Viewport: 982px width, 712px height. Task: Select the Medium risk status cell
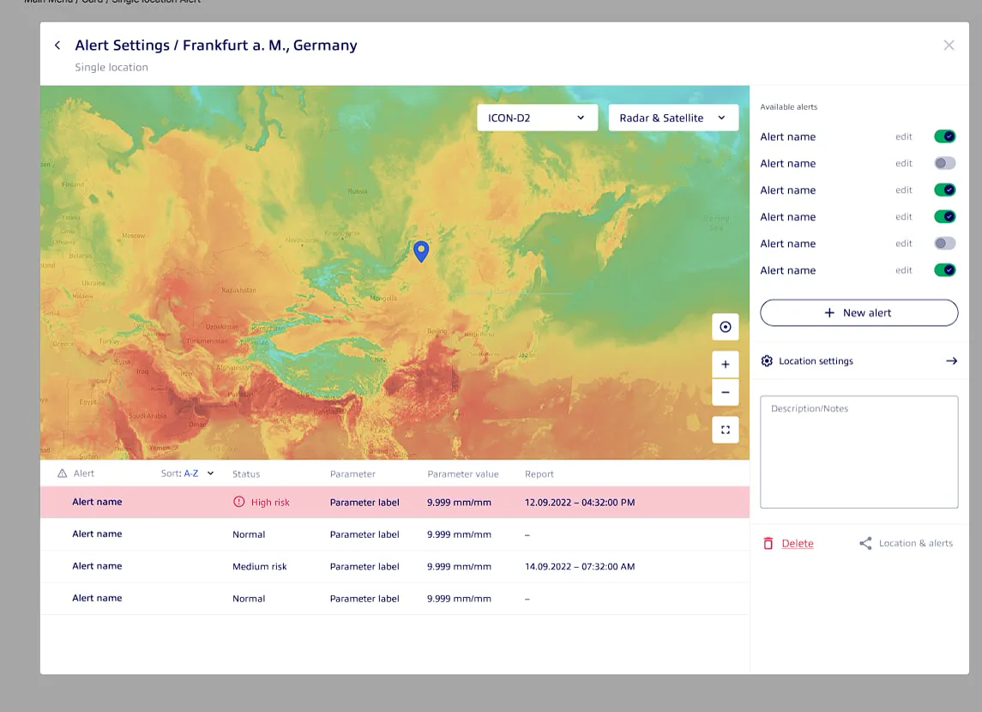259,567
